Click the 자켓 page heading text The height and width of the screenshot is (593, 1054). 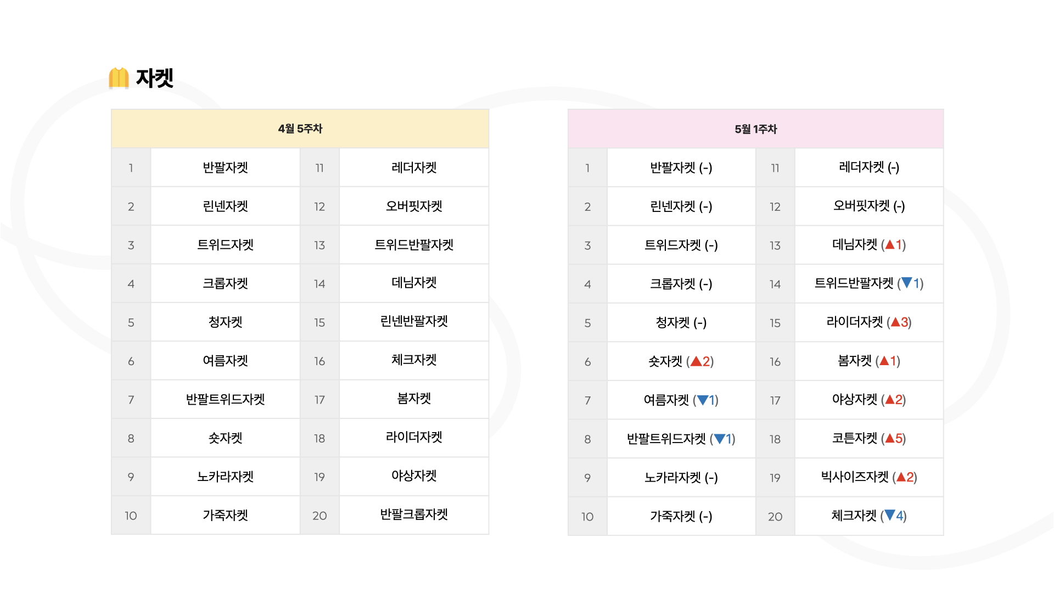(155, 78)
